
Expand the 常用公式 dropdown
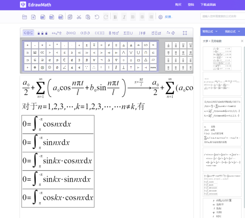(x=210, y=31)
